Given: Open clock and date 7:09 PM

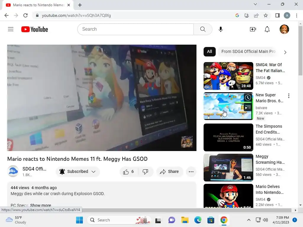Looking at the screenshot, I should pos(281,220).
